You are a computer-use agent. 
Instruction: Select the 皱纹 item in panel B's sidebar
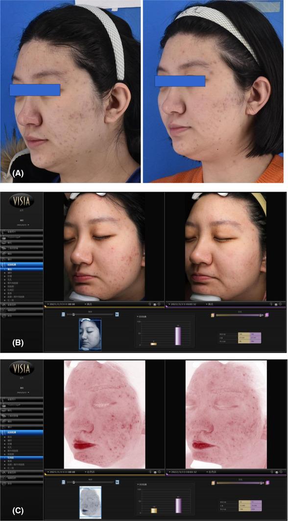coord(22,273)
